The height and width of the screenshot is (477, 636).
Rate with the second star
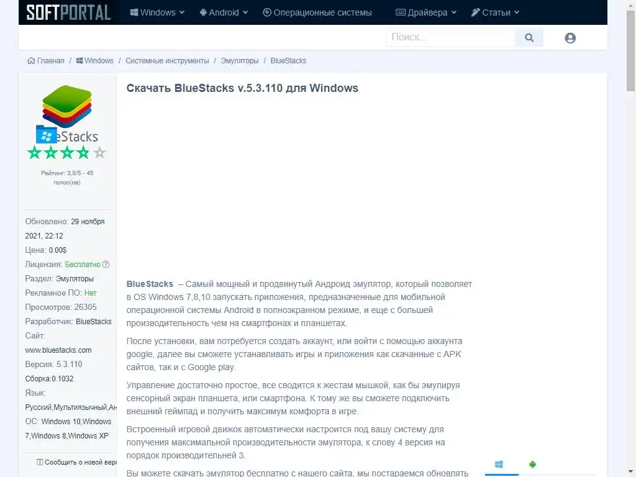tap(51, 153)
